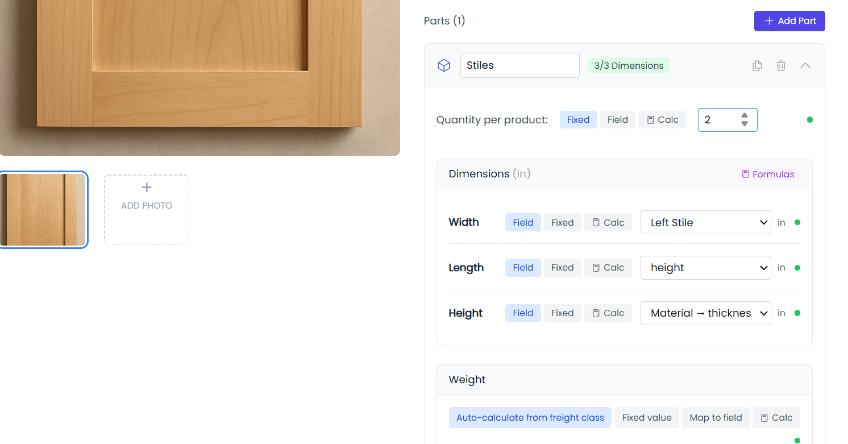Select Map to field for Weight
The width and height of the screenshot is (848, 444).
[x=716, y=417]
